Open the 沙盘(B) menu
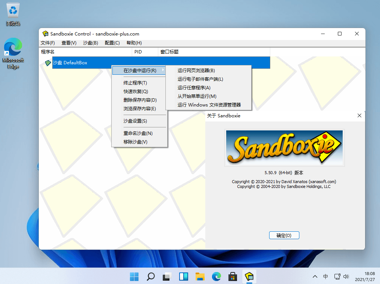This screenshot has height=284, width=380. [90, 43]
